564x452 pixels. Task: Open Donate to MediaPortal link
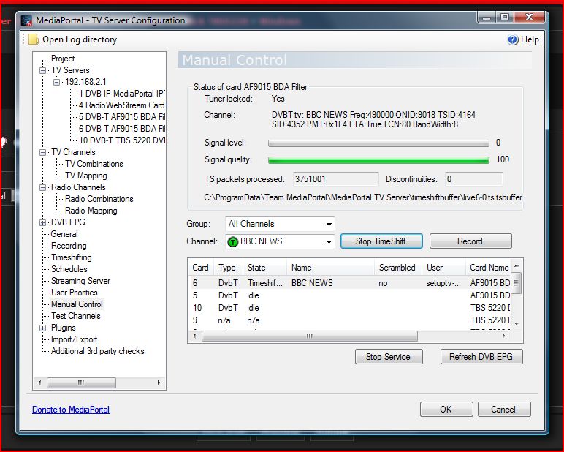click(70, 410)
